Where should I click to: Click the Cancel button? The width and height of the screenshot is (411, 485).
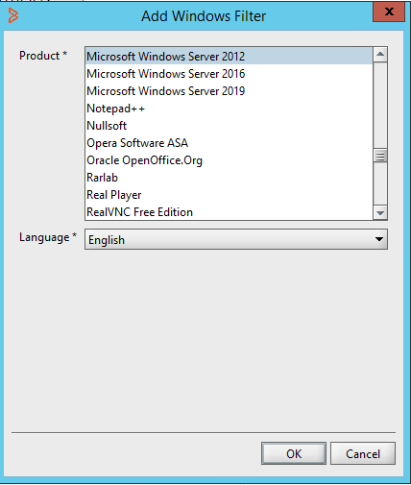(363, 453)
